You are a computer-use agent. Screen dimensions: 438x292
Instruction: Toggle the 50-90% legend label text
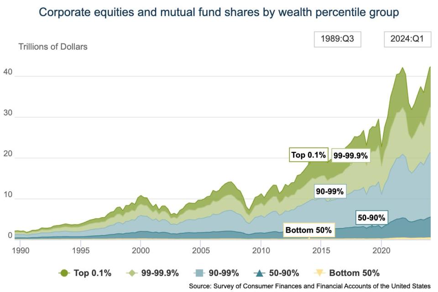(285, 273)
